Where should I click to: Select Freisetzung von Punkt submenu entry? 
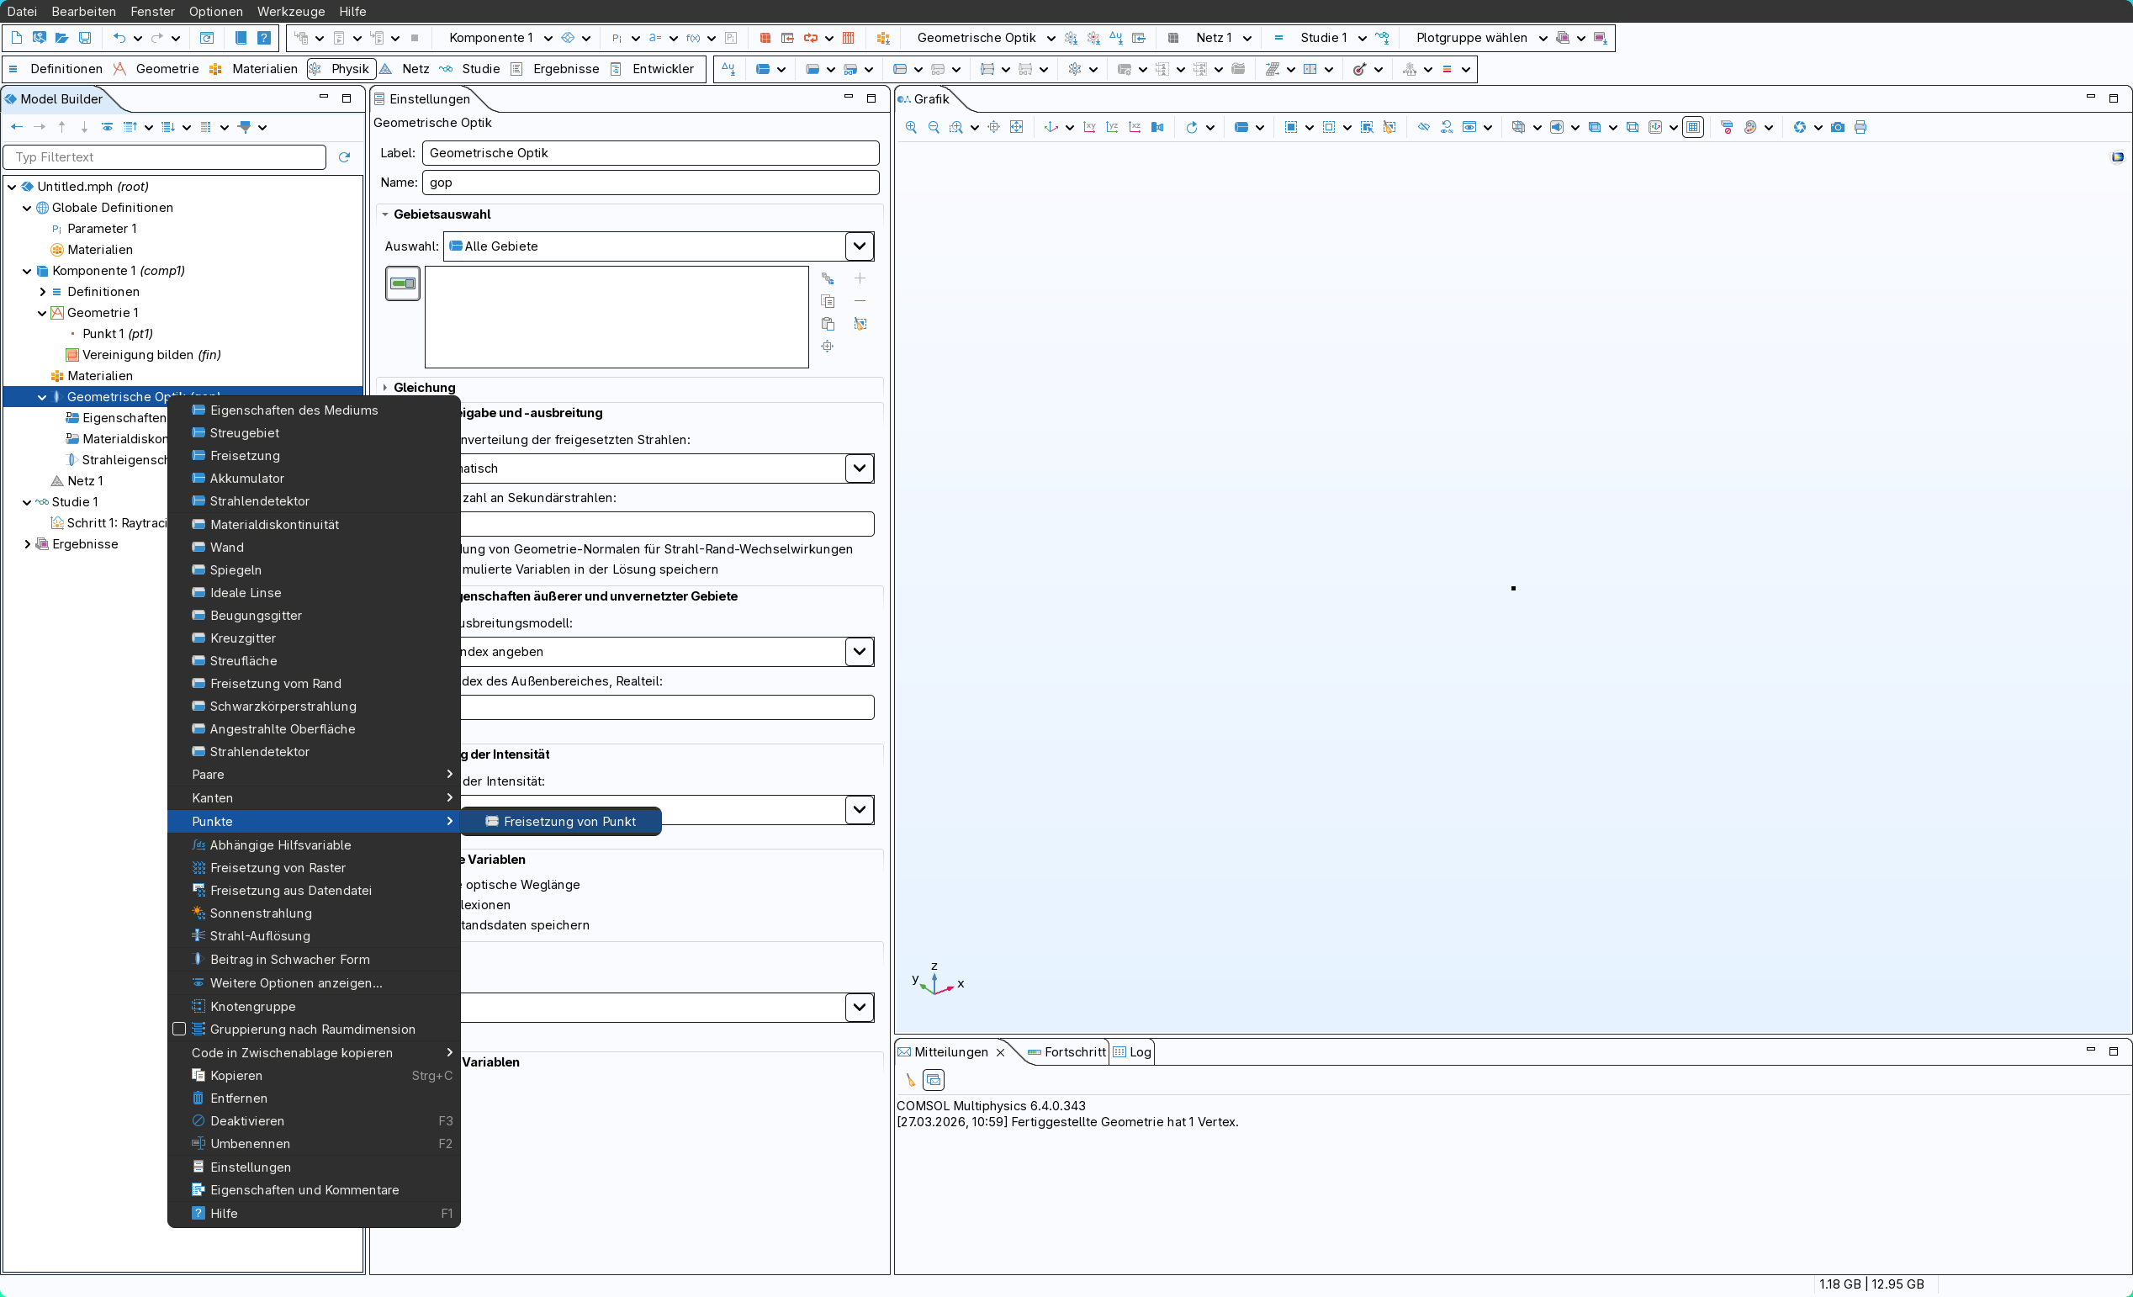(569, 821)
